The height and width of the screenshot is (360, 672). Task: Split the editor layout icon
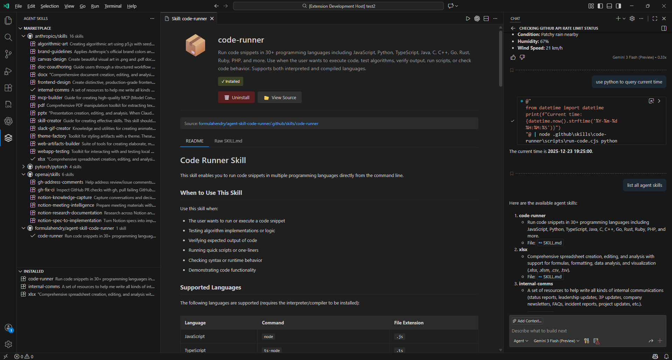486,19
